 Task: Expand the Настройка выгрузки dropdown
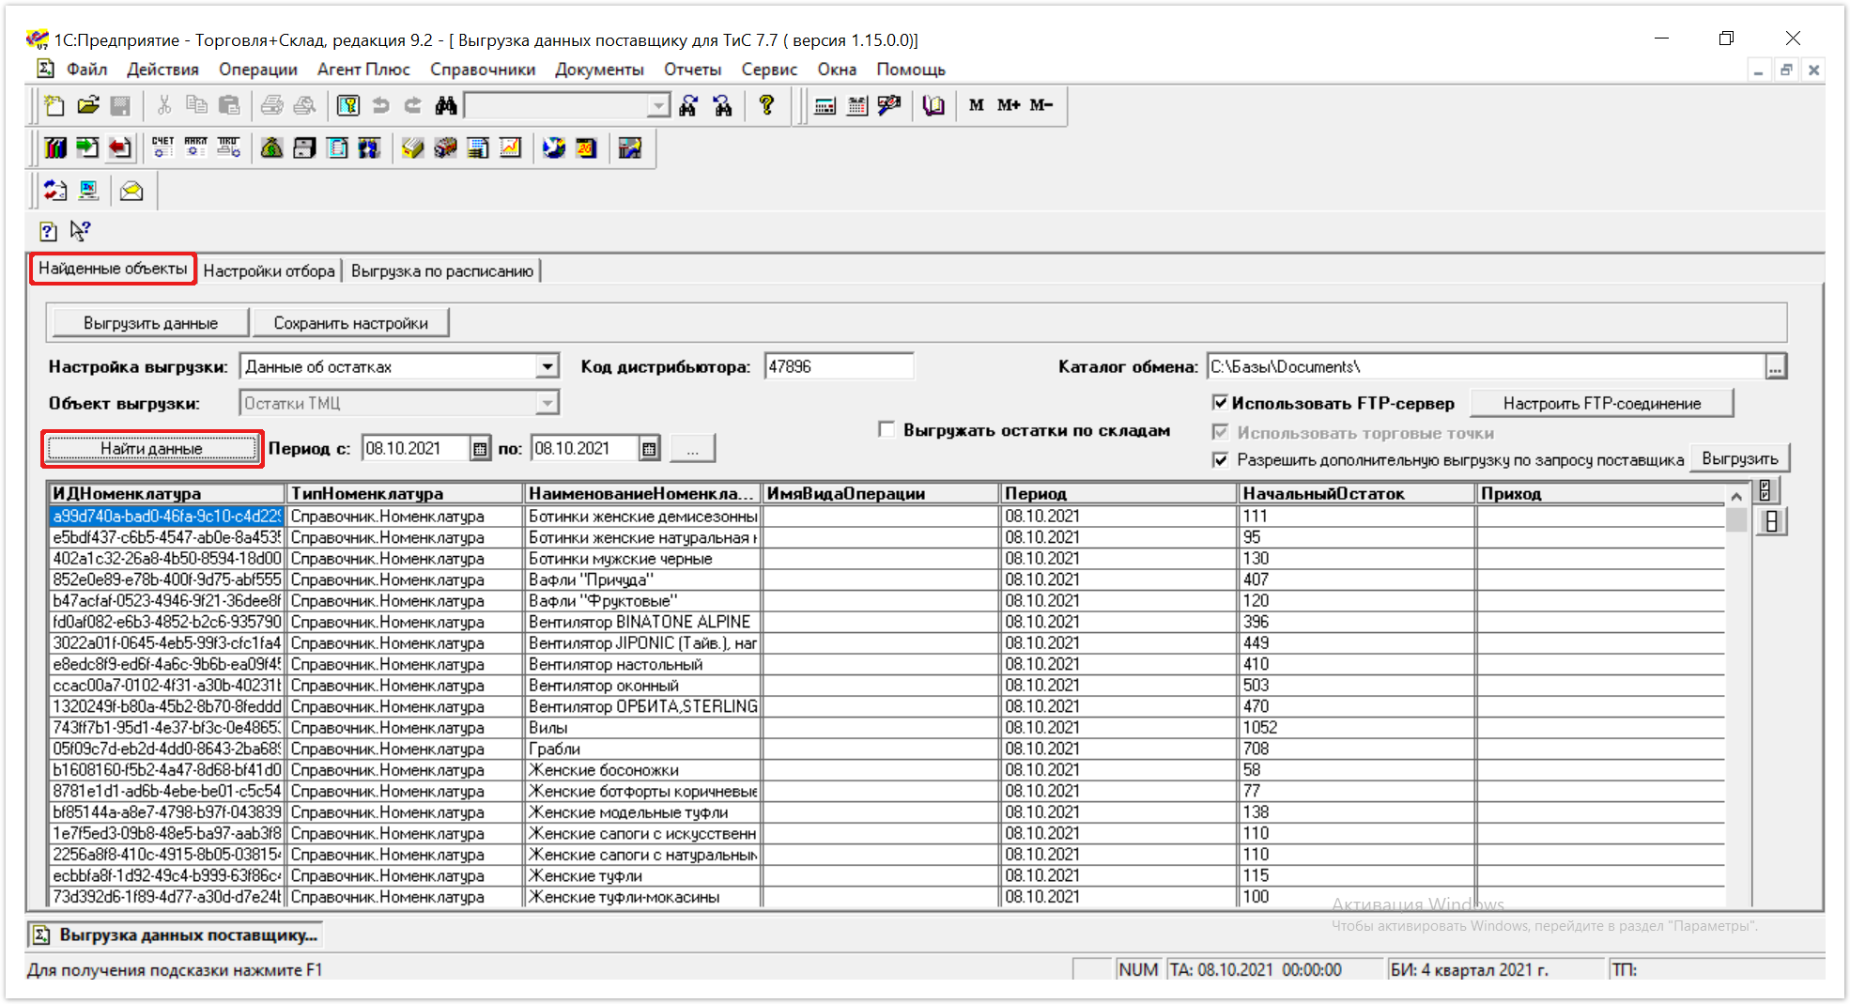point(547,366)
